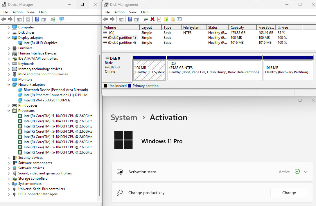Screen dimensions: 316x206
Task: Select 1016 MB Recovery Partition block
Action: coord(288,68)
